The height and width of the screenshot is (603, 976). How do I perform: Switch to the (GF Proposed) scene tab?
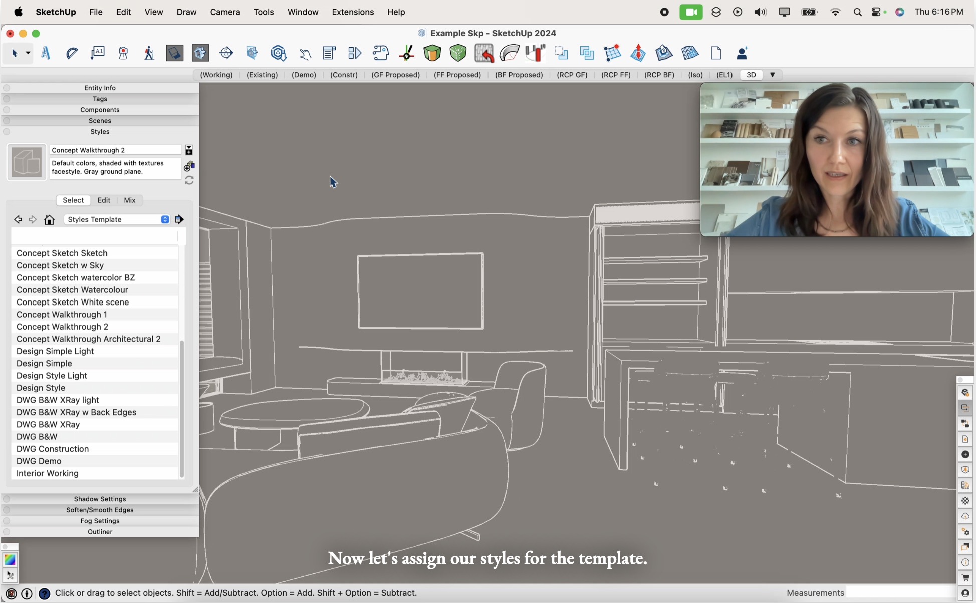tap(395, 75)
